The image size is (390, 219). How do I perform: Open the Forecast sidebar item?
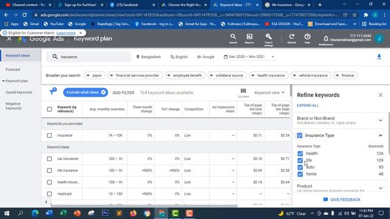[13, 69]
